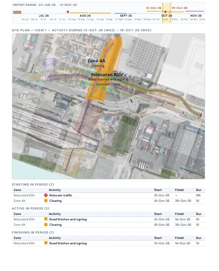Click Clearing activity in the Starting table
219x271 pixels.
pos(56,201)
